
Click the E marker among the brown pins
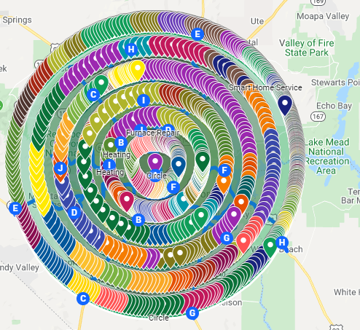(197, 34)
